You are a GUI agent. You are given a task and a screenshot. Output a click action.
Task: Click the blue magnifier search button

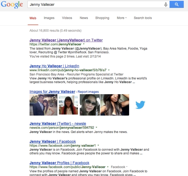pos(177,4)
